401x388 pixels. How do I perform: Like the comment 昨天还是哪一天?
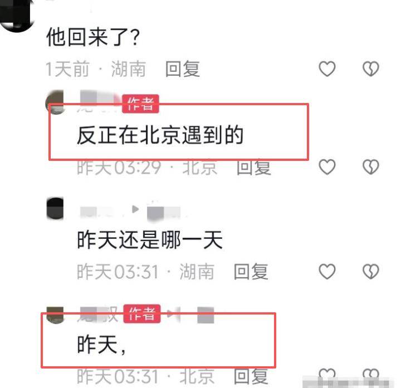[x=327, y=271]
